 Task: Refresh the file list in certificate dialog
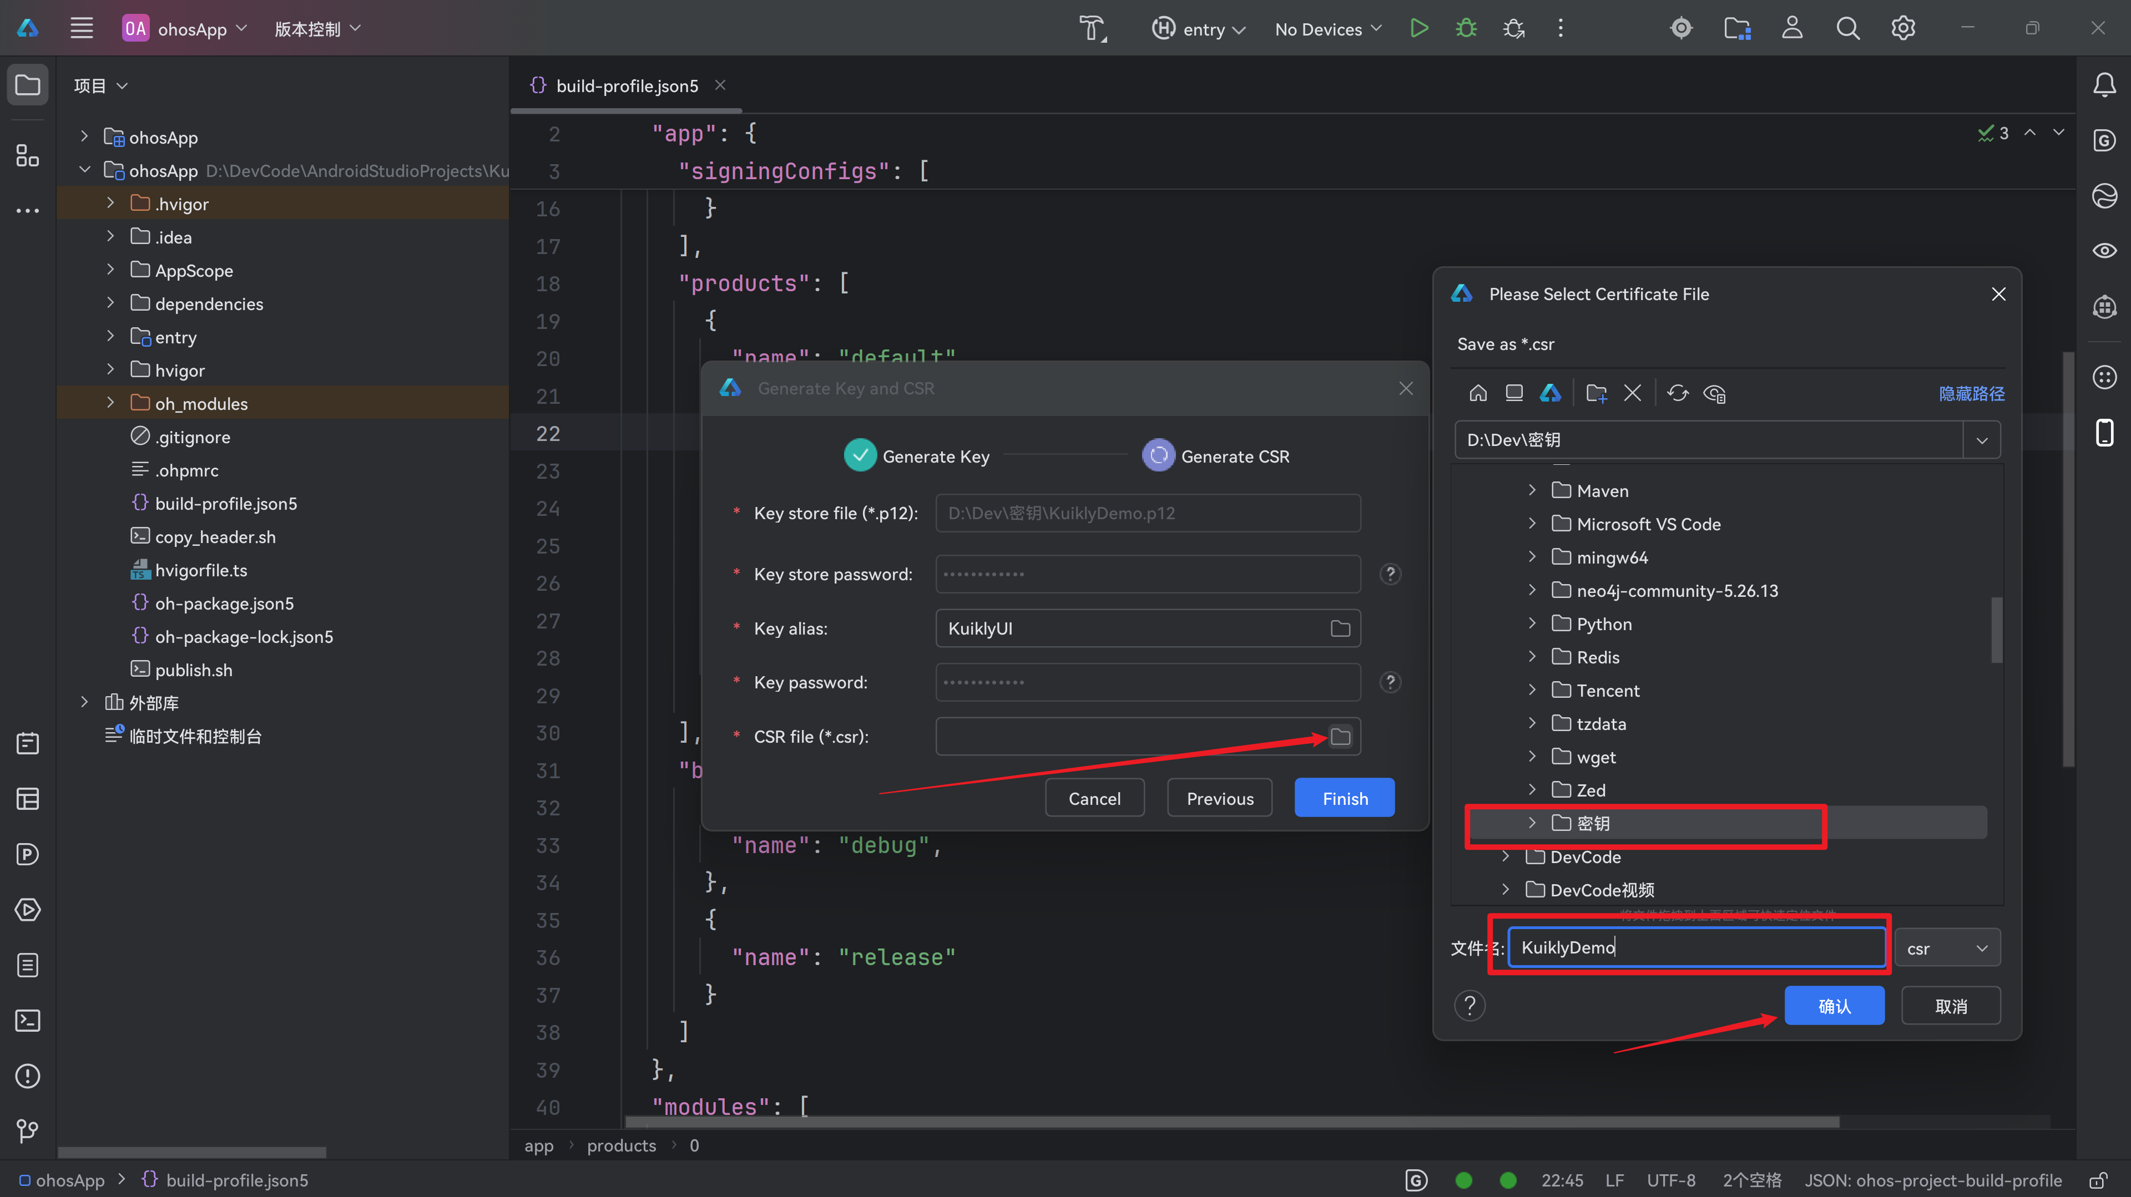(1677, 393)
